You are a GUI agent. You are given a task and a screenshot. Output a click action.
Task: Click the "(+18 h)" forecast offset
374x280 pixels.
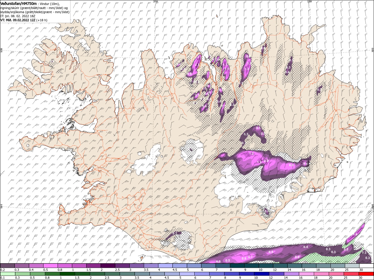(x=42, y=20)
